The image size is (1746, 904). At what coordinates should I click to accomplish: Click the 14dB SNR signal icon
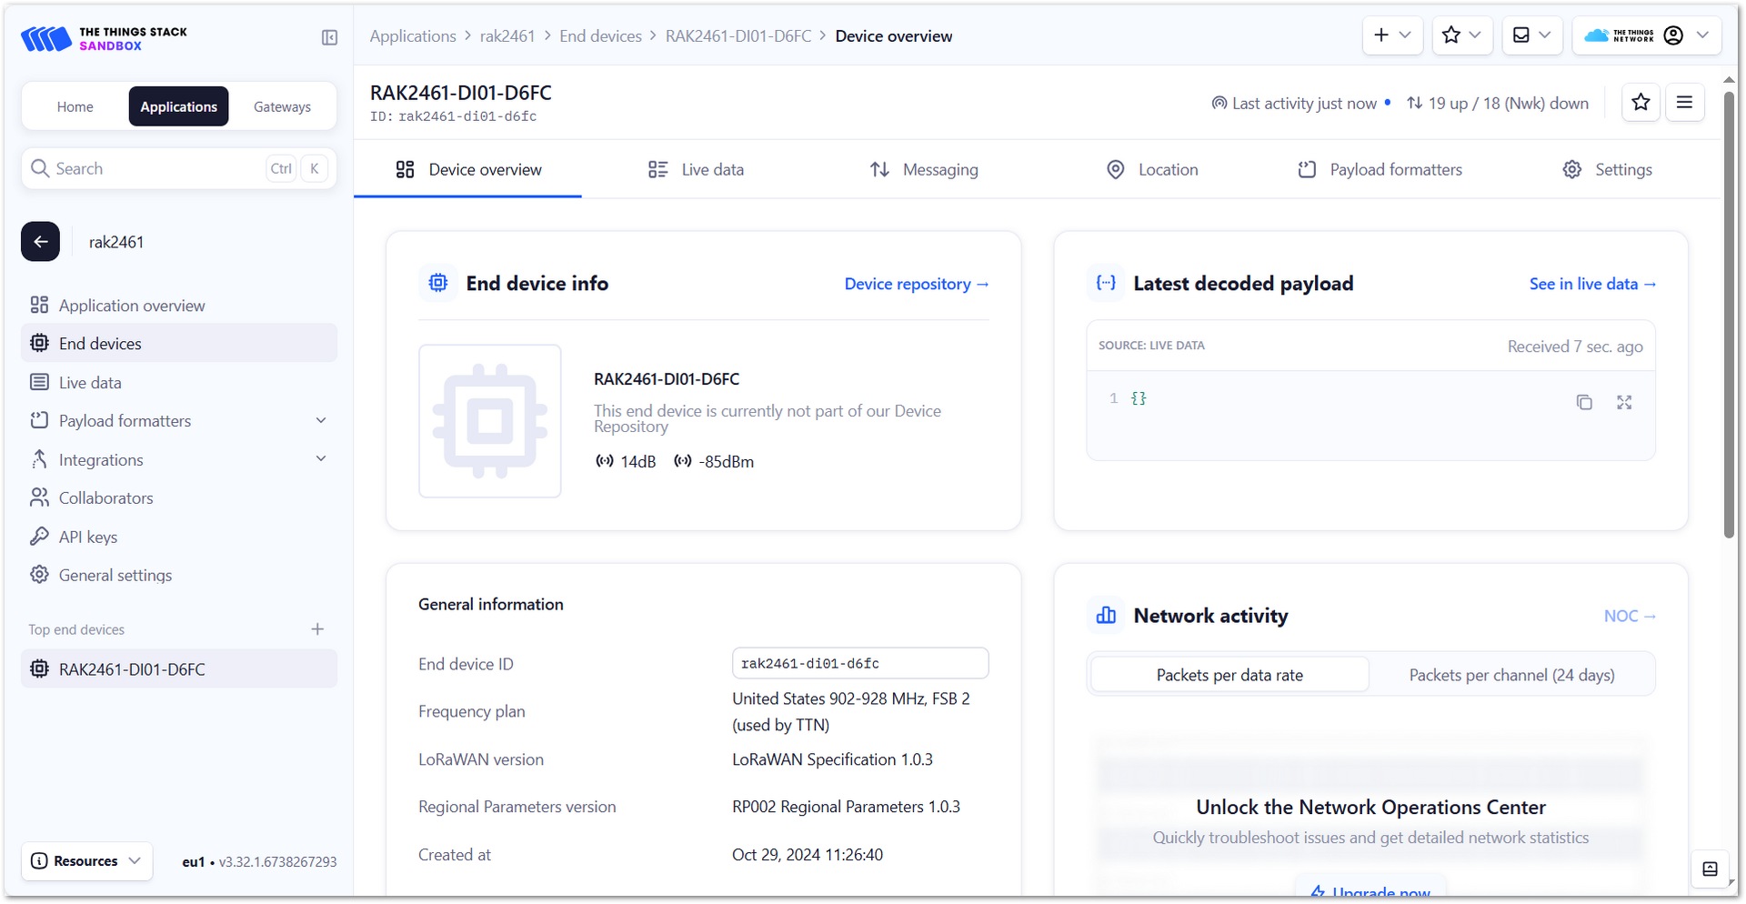click(604, 461)
